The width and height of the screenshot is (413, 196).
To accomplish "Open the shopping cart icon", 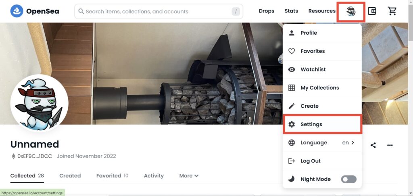I will coord(392,11).
